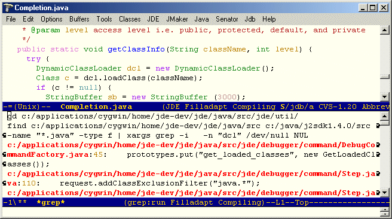Click the '@param' javadoc tag
Viewport: 392px width, 219px height.
coord(45,31)
